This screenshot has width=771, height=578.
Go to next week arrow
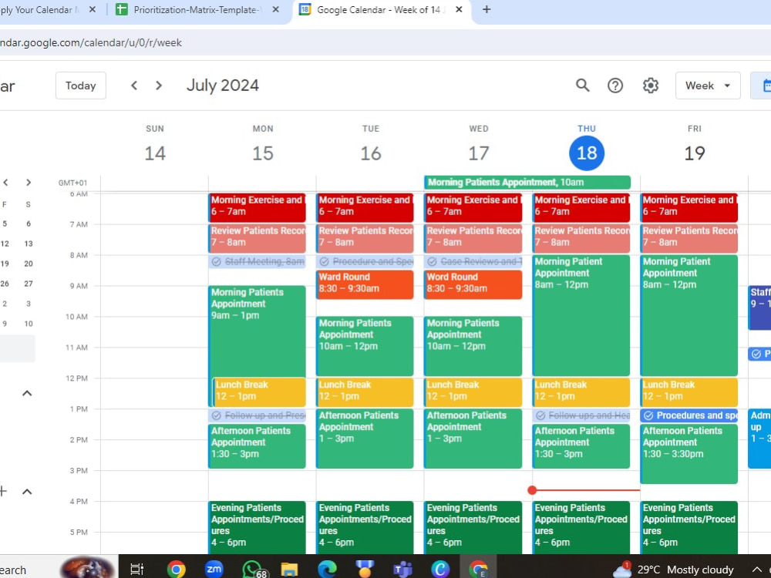tap(158, 86)
